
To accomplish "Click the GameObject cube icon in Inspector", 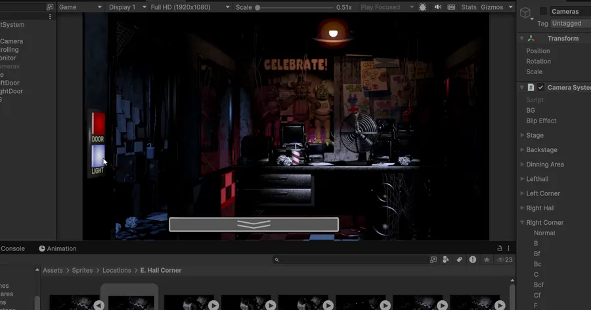I will point(525,13).
